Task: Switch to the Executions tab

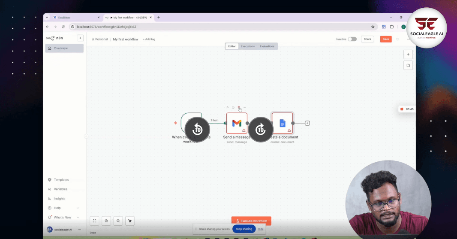Action: [x=247, y=46]
